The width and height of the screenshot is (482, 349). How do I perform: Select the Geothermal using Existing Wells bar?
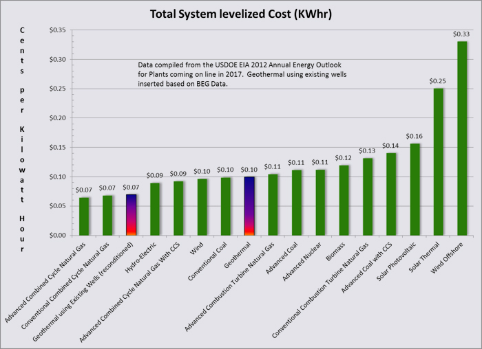tap(132, 215)
